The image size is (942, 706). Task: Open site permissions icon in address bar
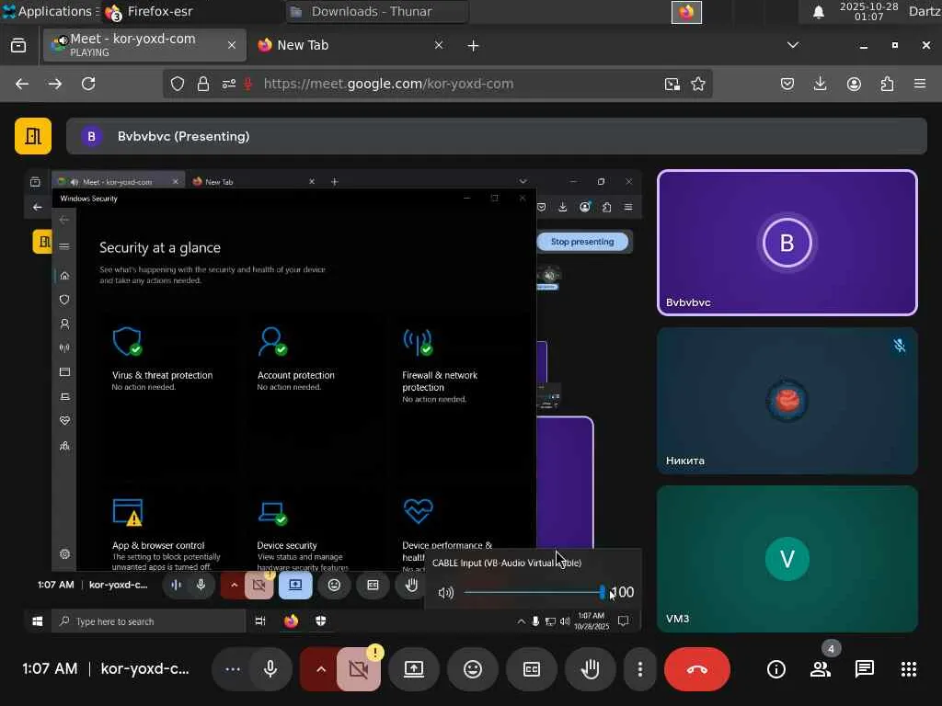[x=229, y=84]
